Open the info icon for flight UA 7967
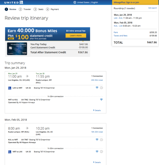Image resolution: width=159 pixels, height=165 pixels. tap(101, 140)
